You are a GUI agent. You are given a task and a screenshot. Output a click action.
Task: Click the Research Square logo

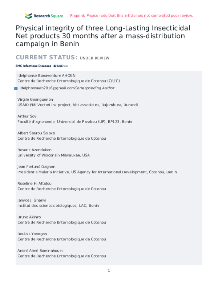coord(44,16)
